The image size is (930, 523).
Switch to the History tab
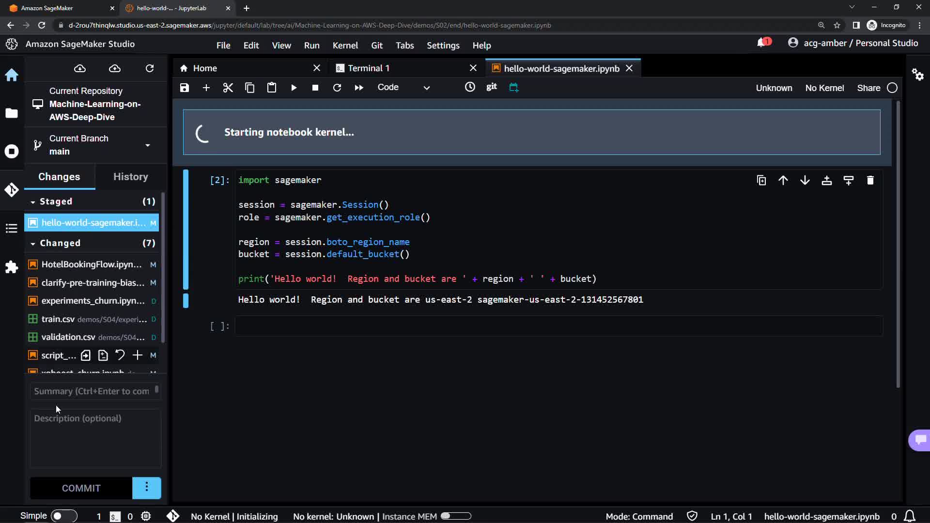tap(130, 177)
